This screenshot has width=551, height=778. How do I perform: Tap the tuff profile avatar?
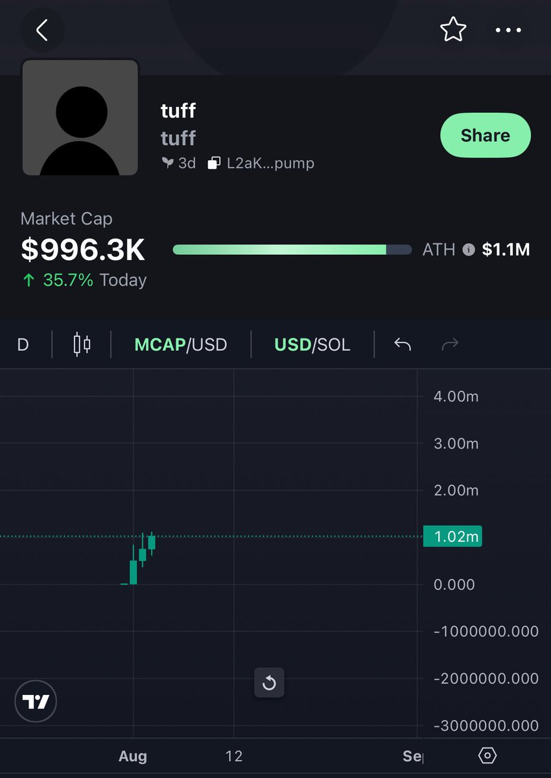pos(80,117)
